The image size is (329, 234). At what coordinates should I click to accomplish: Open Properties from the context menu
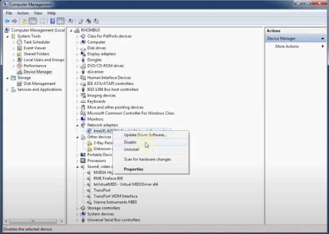tap(151, 169)
